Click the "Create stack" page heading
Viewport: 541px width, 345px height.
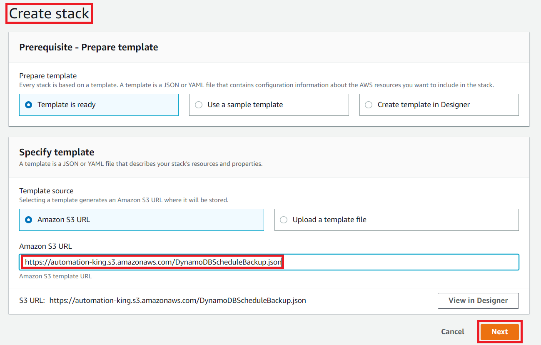click(49, 14)
